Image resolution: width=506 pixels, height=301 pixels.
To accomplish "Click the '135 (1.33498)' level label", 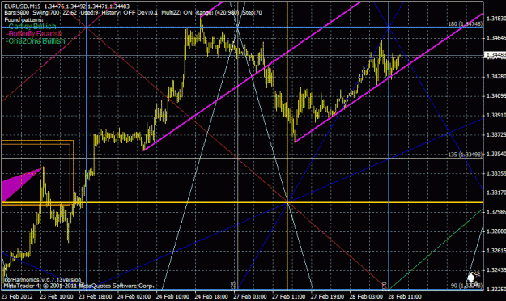I will pyautogui.click(x=465, y=155).
